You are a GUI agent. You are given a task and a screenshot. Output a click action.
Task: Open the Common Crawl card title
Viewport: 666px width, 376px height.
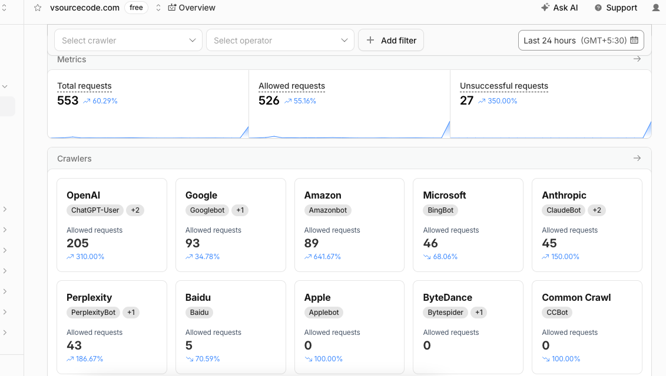pos(576,298)
